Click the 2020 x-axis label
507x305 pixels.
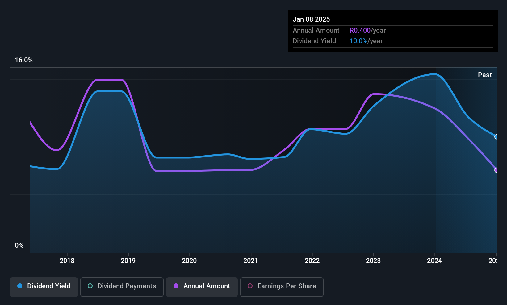pyautogui.click(x=189, y=261)
